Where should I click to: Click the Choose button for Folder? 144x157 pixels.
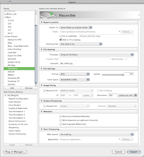tap(127, 32)
